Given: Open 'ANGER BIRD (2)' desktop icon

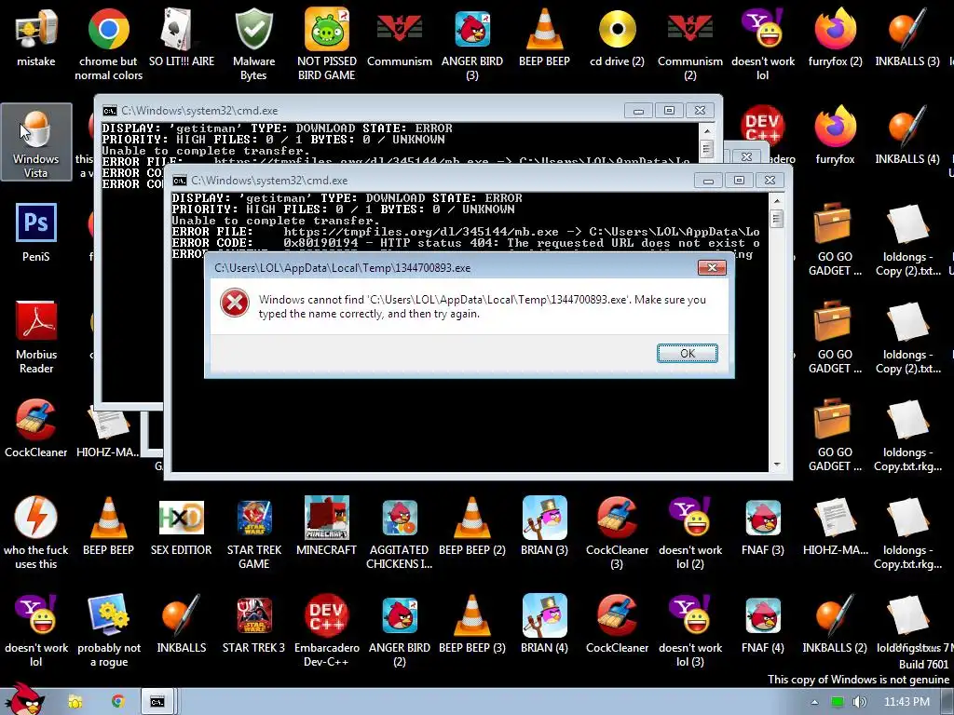Looking at the screenshot, I should (399, 631).
